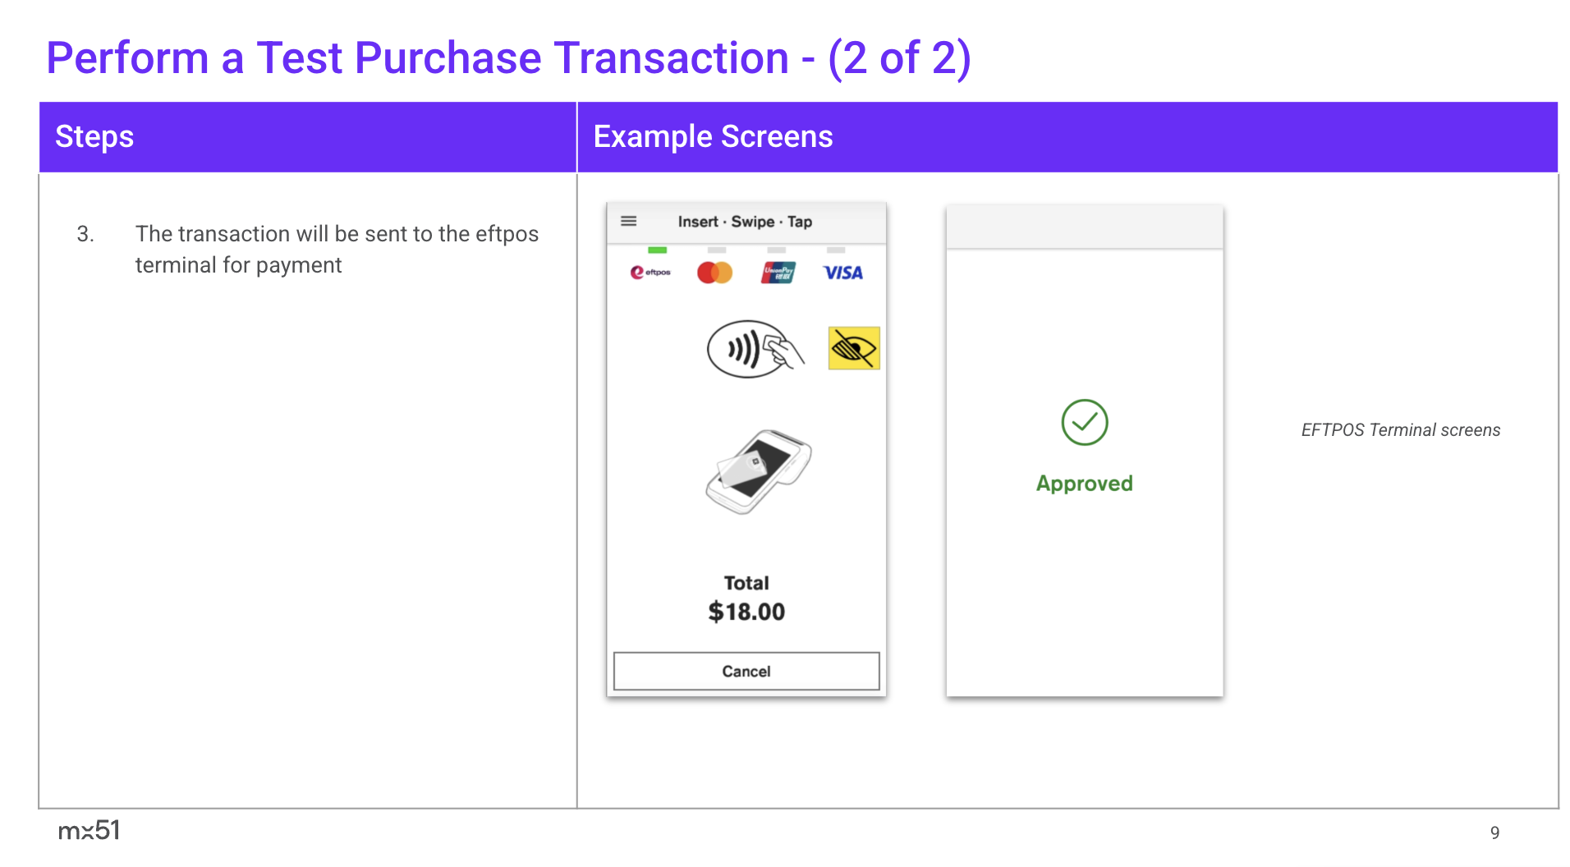Click the Approved status text
Screen dimensions: 1570x867
coord(1084,484)
